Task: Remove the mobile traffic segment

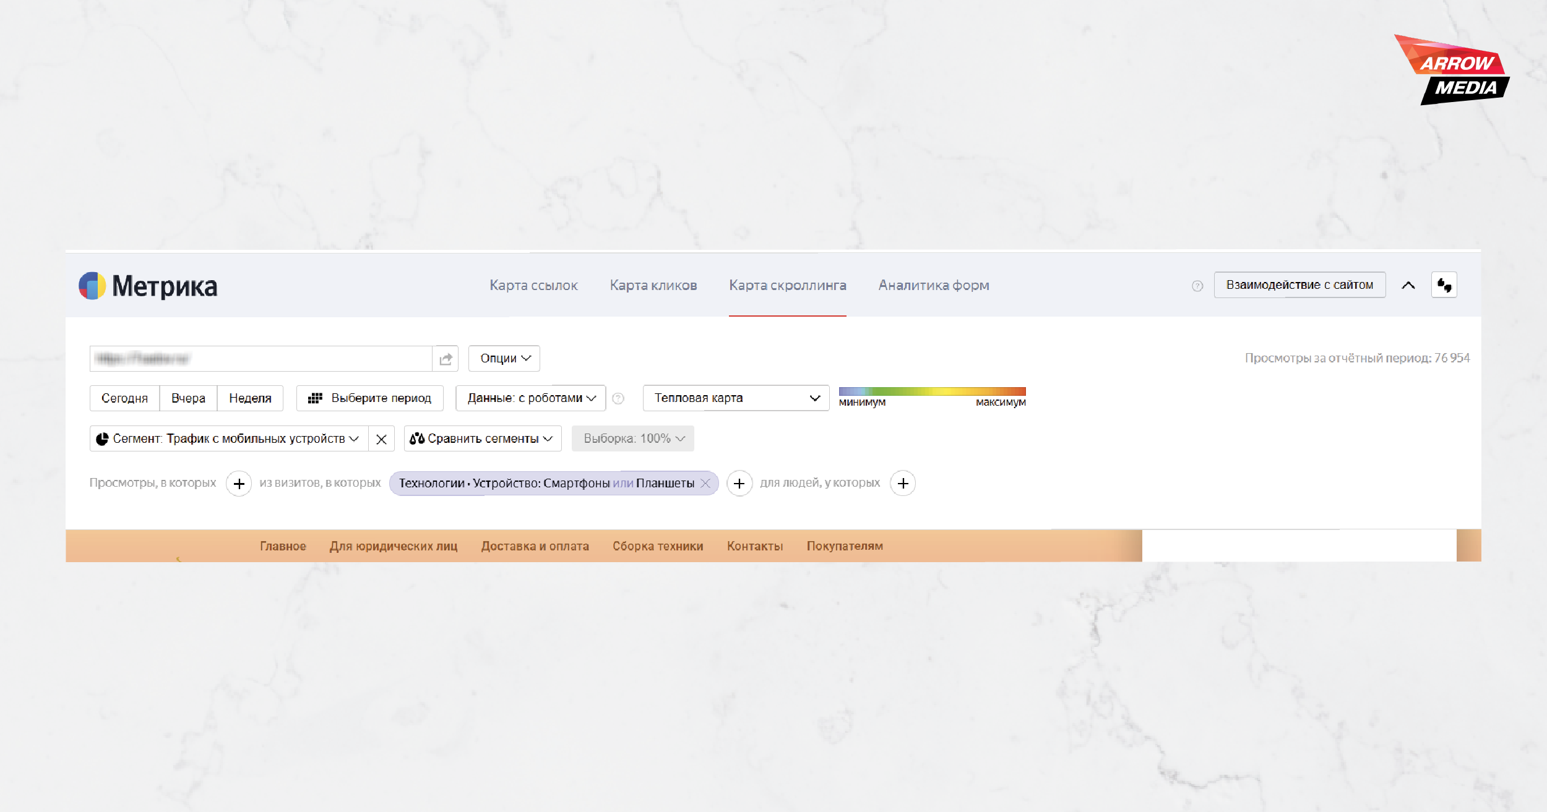Action: tap(381, 438)
